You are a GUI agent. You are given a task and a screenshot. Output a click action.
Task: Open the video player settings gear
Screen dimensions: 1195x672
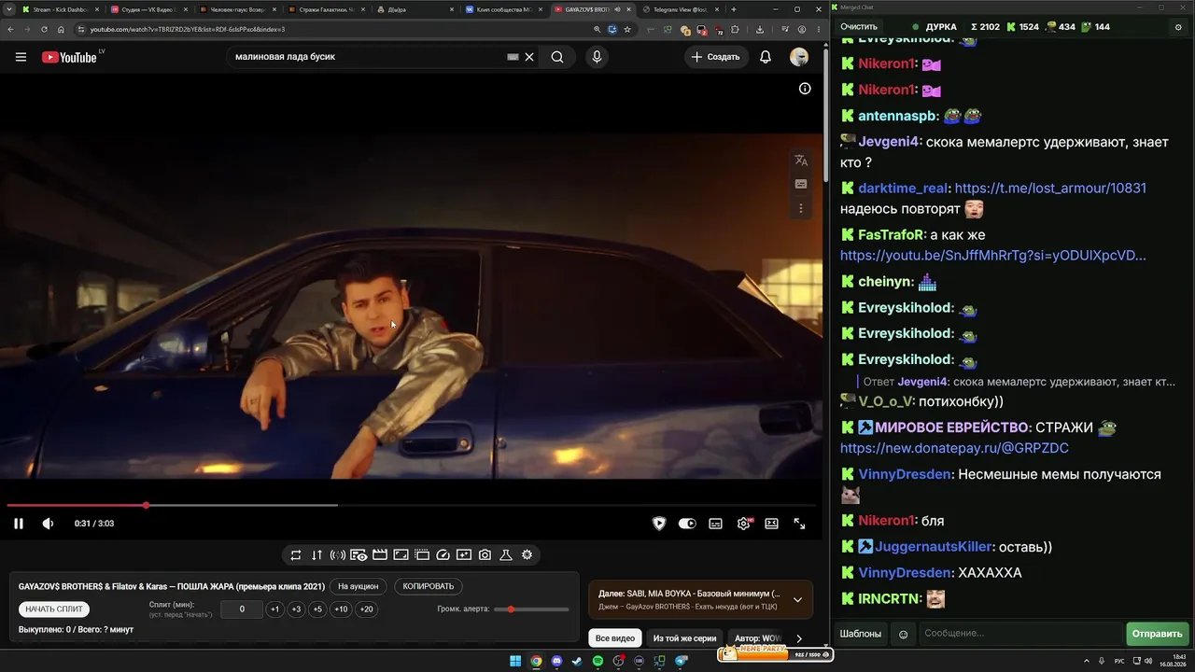click(x=744, y=524)
